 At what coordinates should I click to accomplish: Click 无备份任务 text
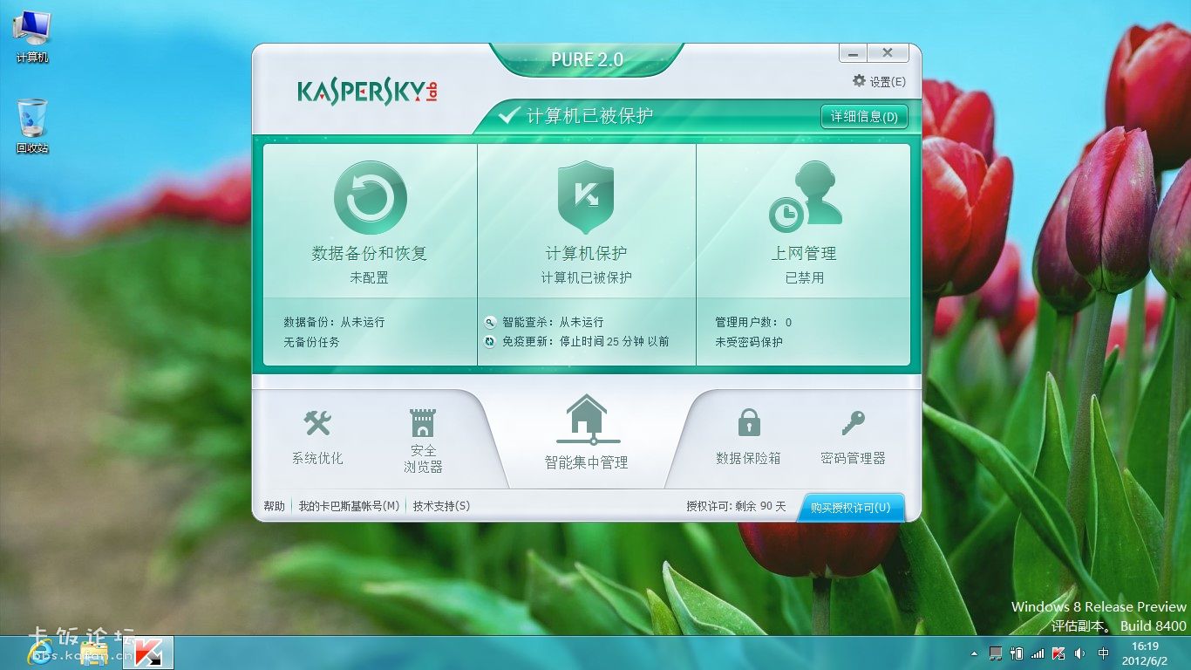coord(311,342)
